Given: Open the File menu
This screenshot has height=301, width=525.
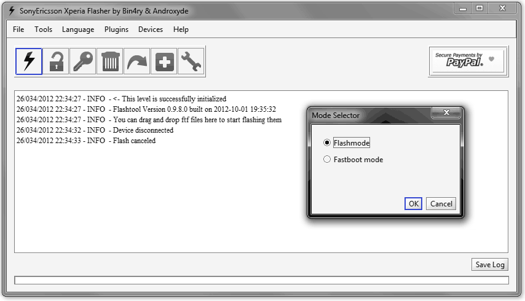Looking at the screenshot, I should [18, 29].
